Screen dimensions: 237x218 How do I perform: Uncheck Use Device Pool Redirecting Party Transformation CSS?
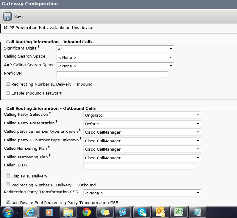8,202
